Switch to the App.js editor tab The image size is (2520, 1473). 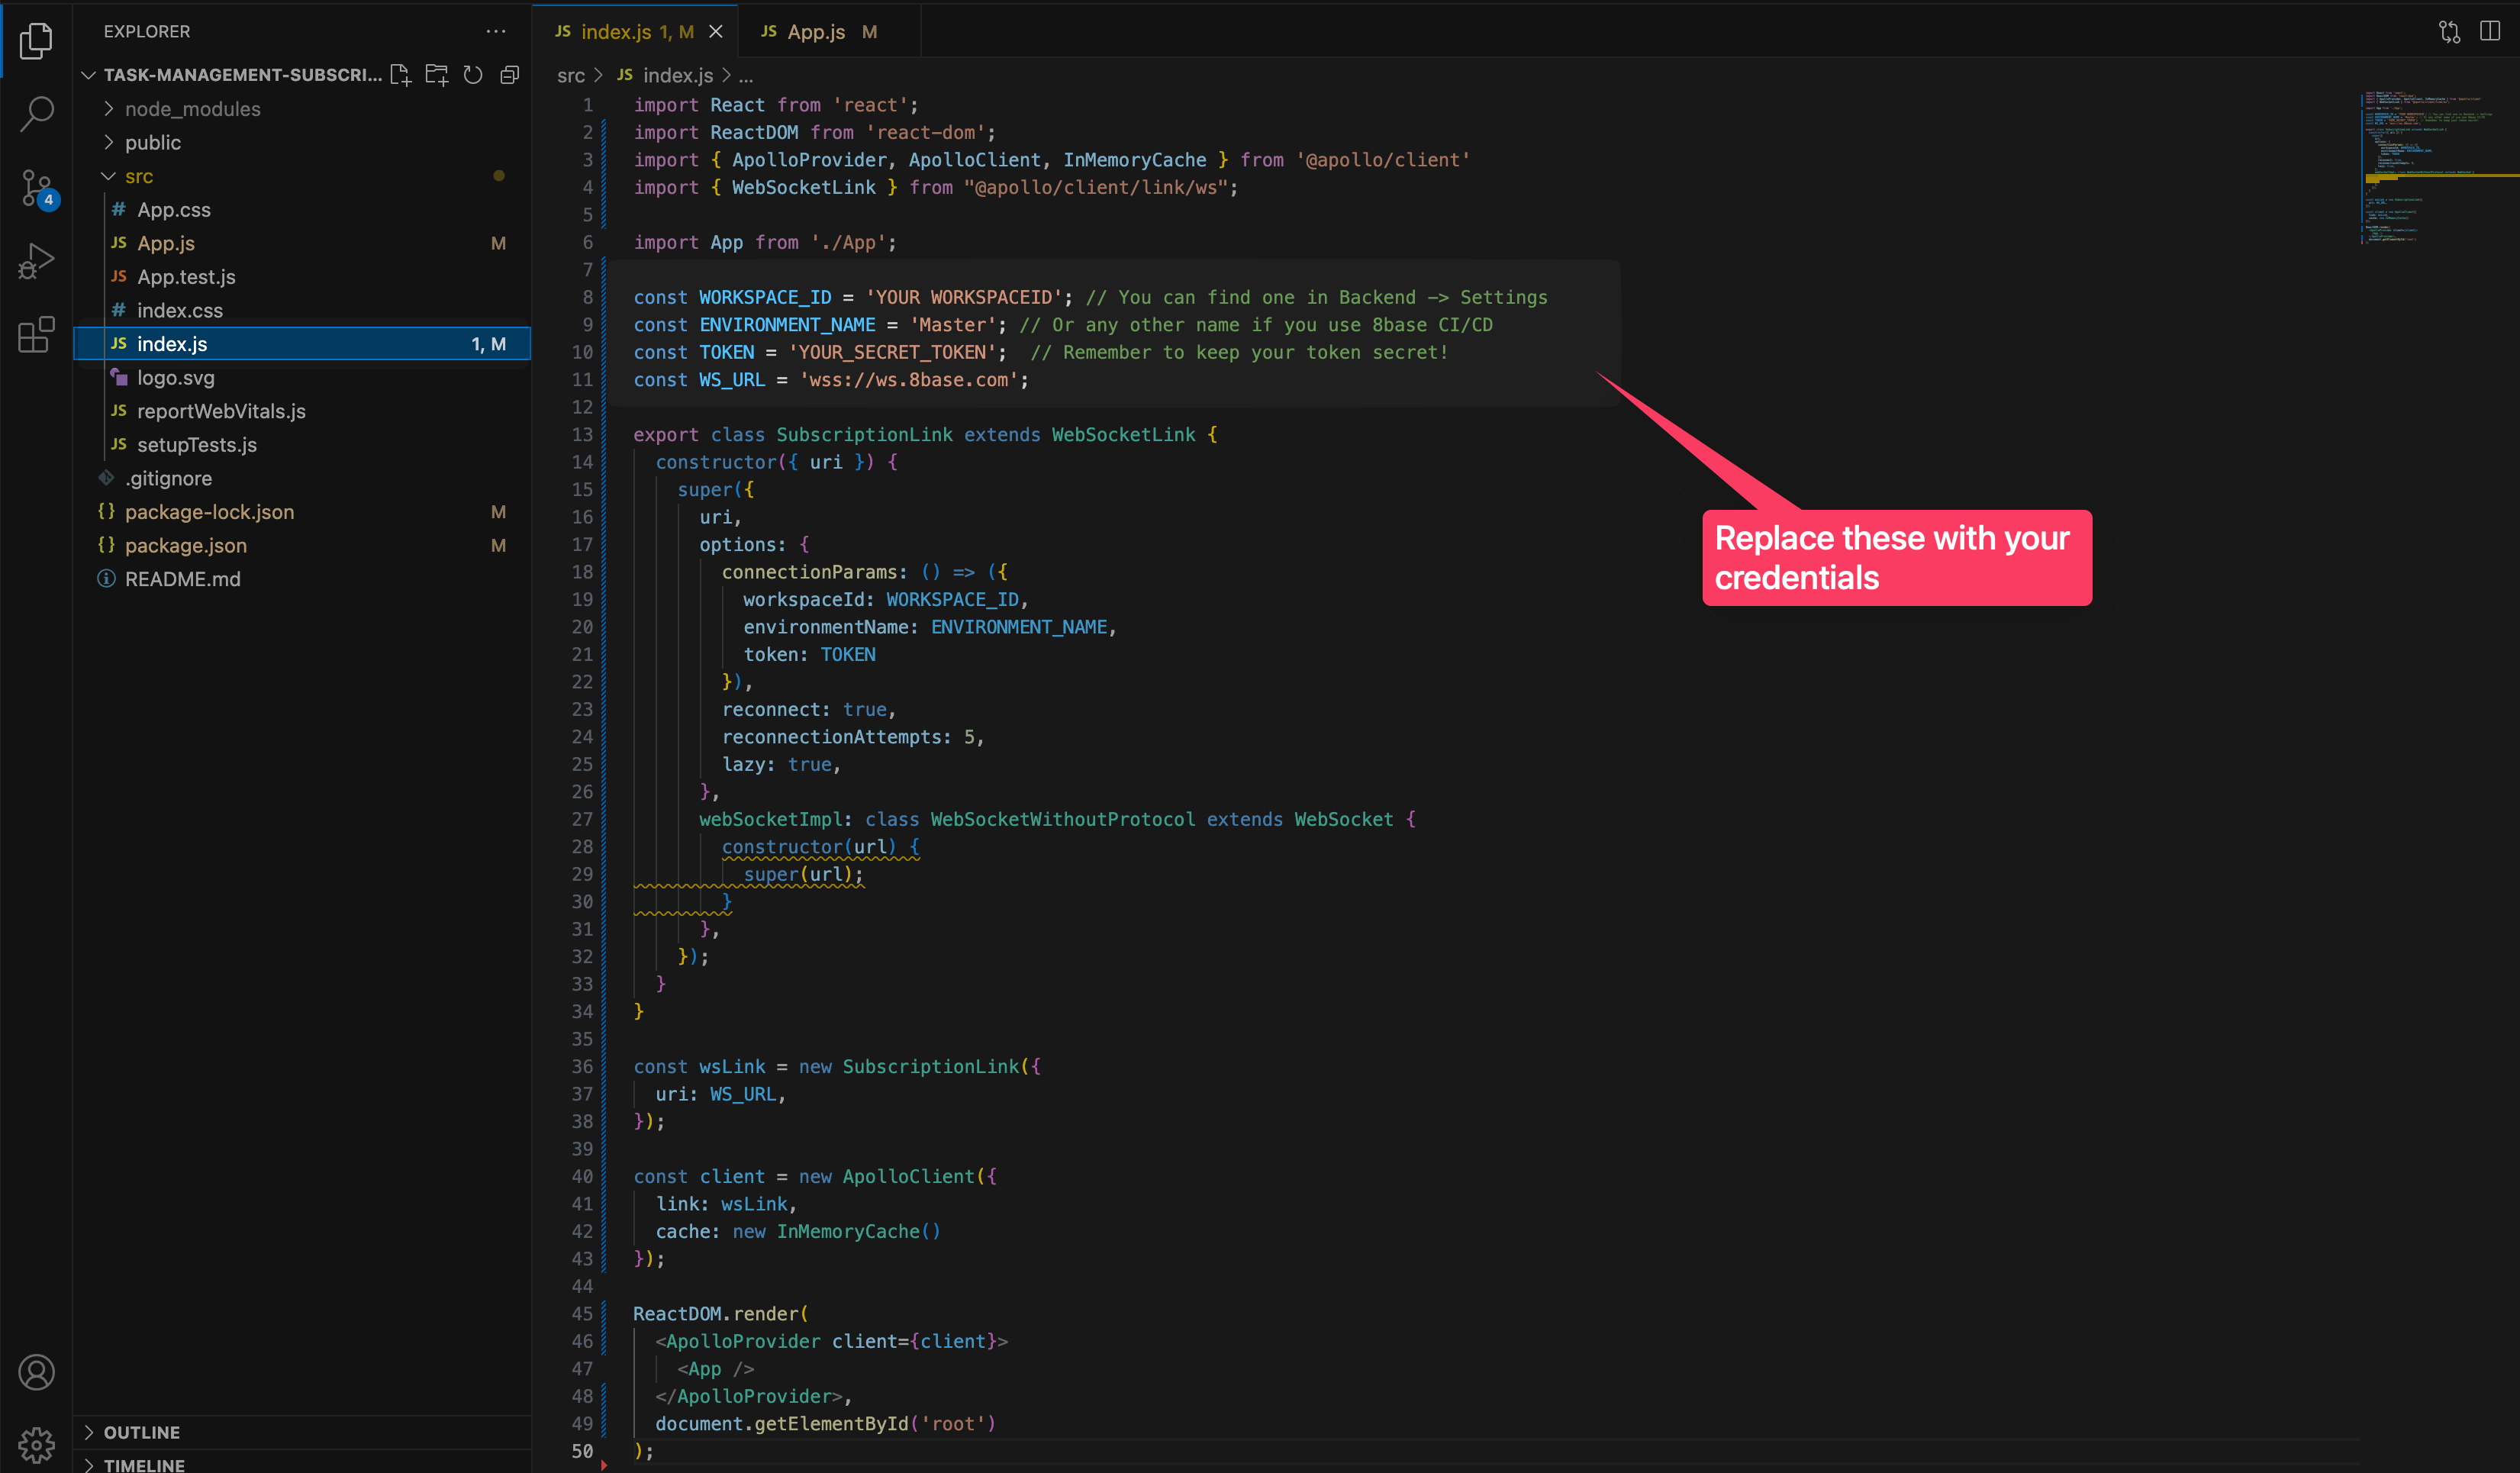(x=815, y=32)
